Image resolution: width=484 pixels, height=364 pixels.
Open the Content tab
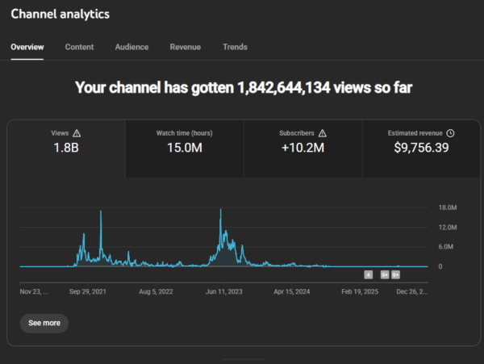[79, 48]
